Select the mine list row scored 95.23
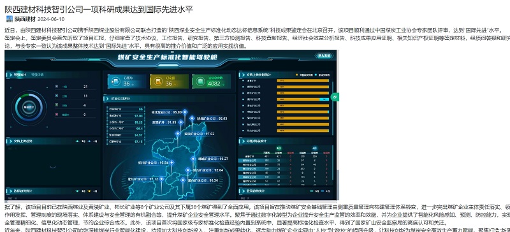 tap(125, 122)
